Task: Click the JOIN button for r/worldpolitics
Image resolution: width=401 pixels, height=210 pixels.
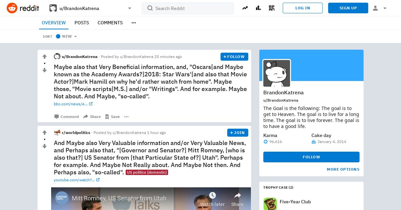Action: pyautogui.click(x=238, y=133)
